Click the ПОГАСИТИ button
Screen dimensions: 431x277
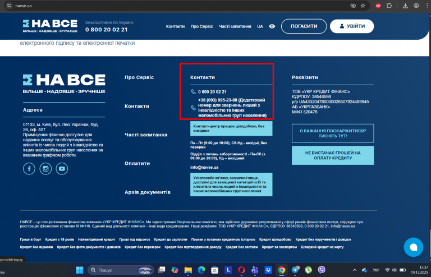point(304,26)
